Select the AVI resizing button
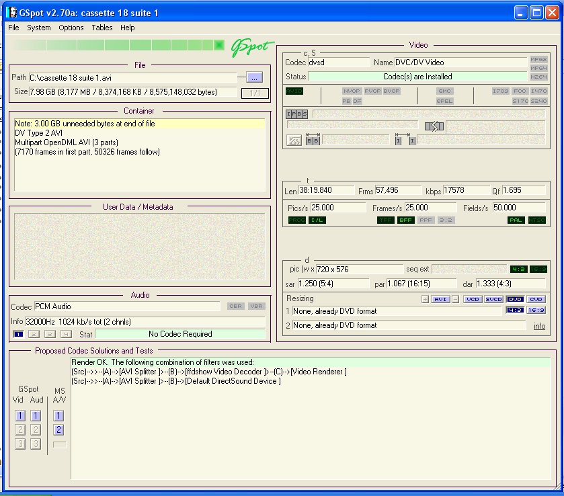This screenshot has width=564, height=496. (x=440, y=299)
